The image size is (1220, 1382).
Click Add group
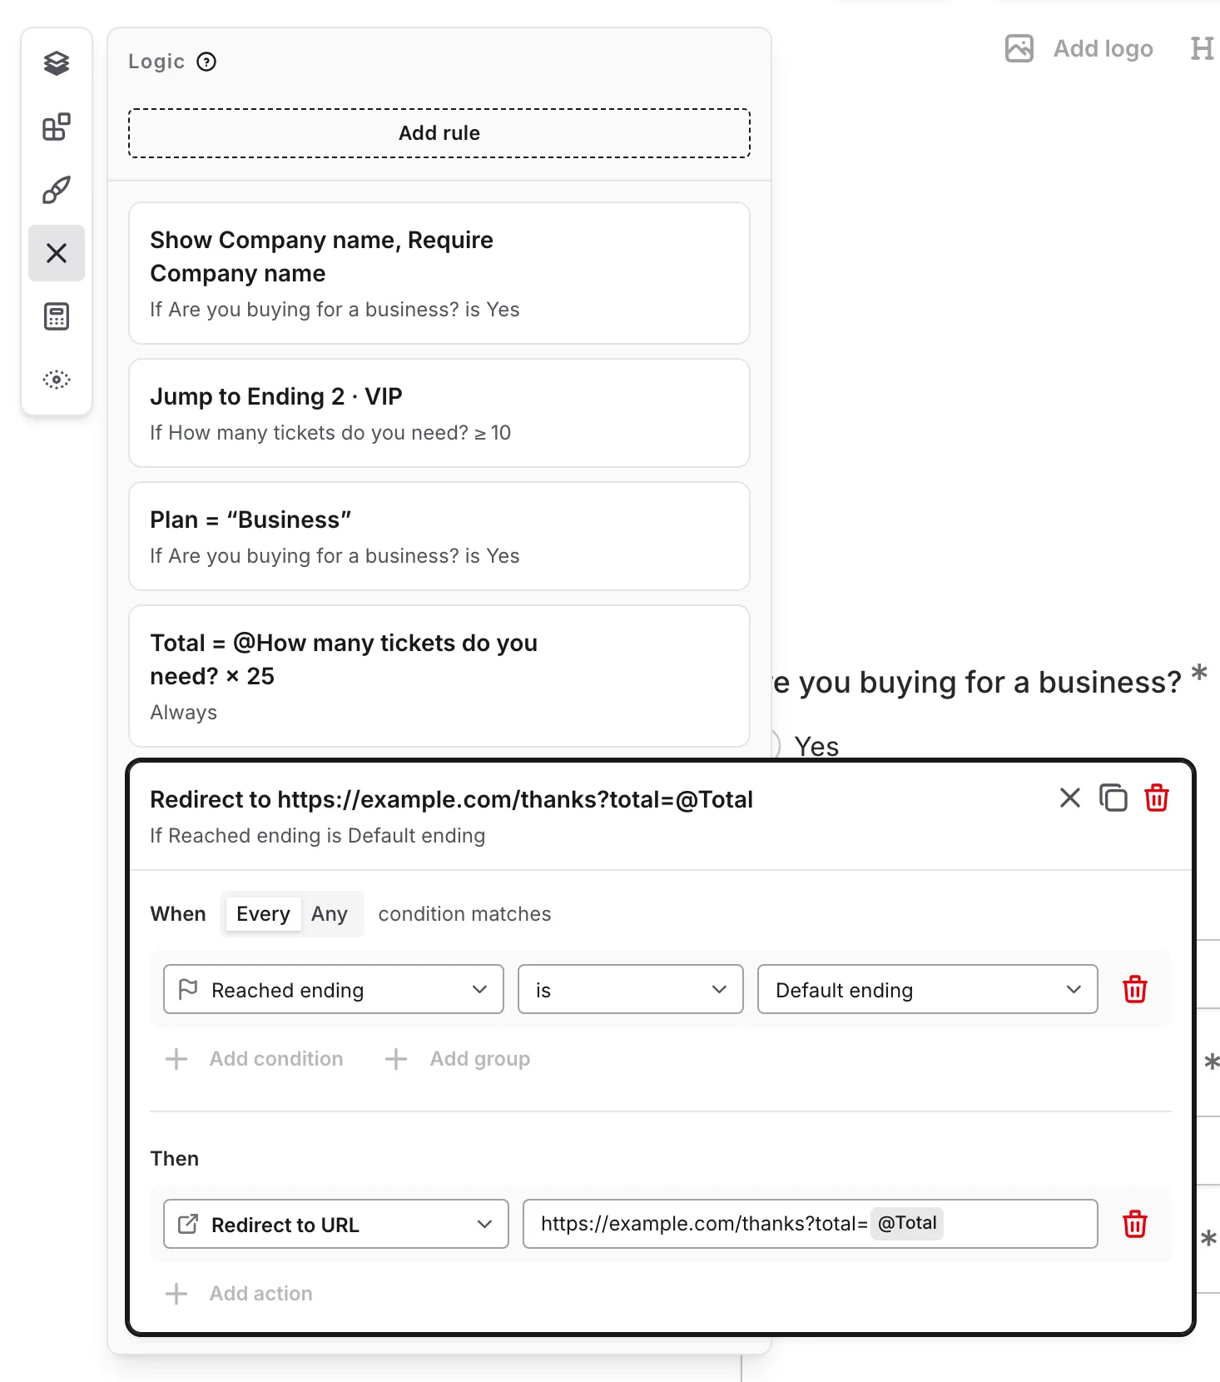pyautogui.click(x=458, y=1059)
